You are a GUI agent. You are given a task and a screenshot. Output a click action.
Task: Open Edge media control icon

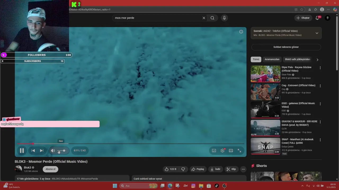[x=309, y=9]
